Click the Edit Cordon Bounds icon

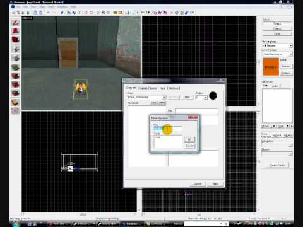120,13
